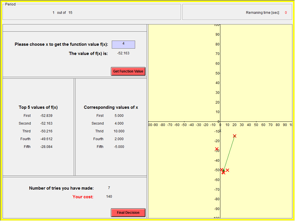Click the red X marker near (20, -15)
The height and width of the screenshot is (221, 295).
point(235,135)
